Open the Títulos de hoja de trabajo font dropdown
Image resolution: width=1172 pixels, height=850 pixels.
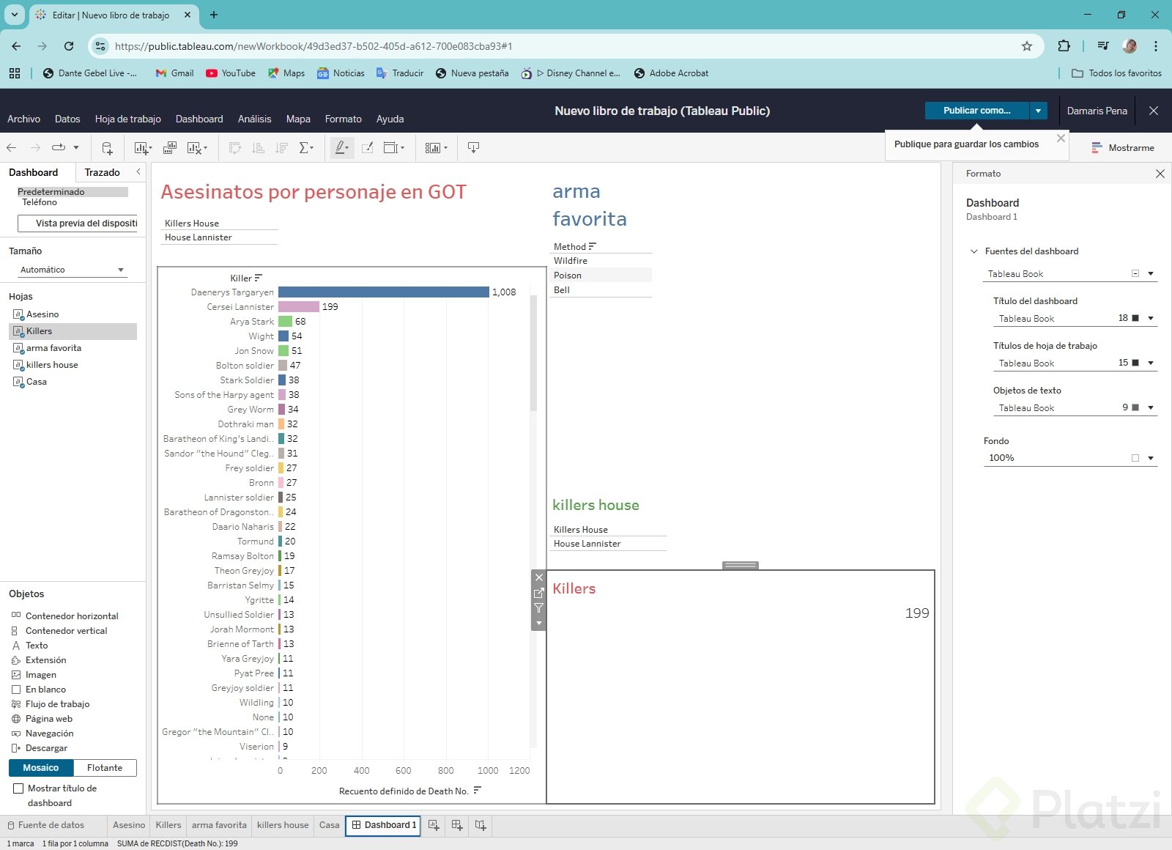[1075, 363]
